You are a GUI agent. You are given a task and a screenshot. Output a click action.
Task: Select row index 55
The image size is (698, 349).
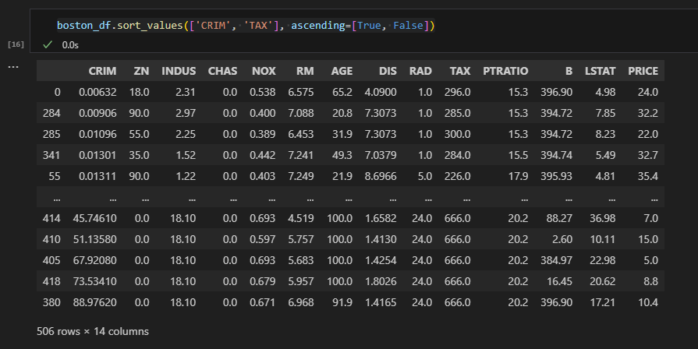tap(55, 177)
